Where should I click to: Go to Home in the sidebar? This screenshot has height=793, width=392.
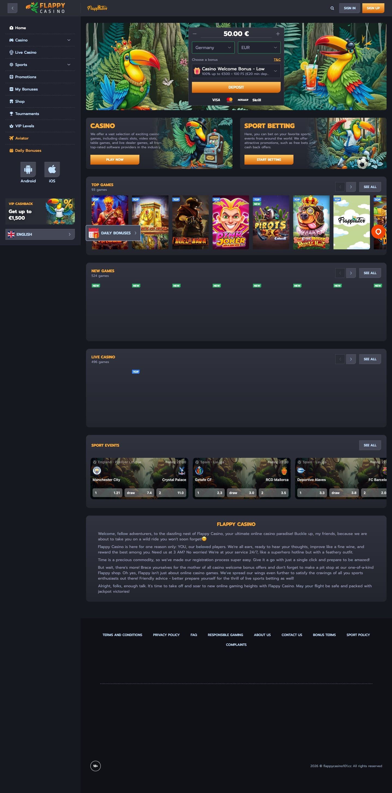click(x=40, y=28)
